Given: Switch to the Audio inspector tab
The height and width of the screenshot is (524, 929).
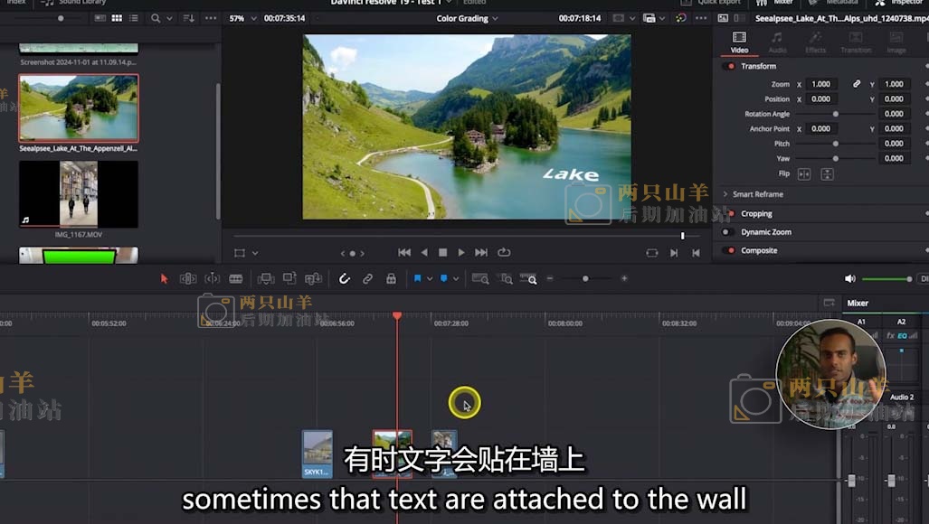Looking at the screenshot, I should (x=777, y=42).
